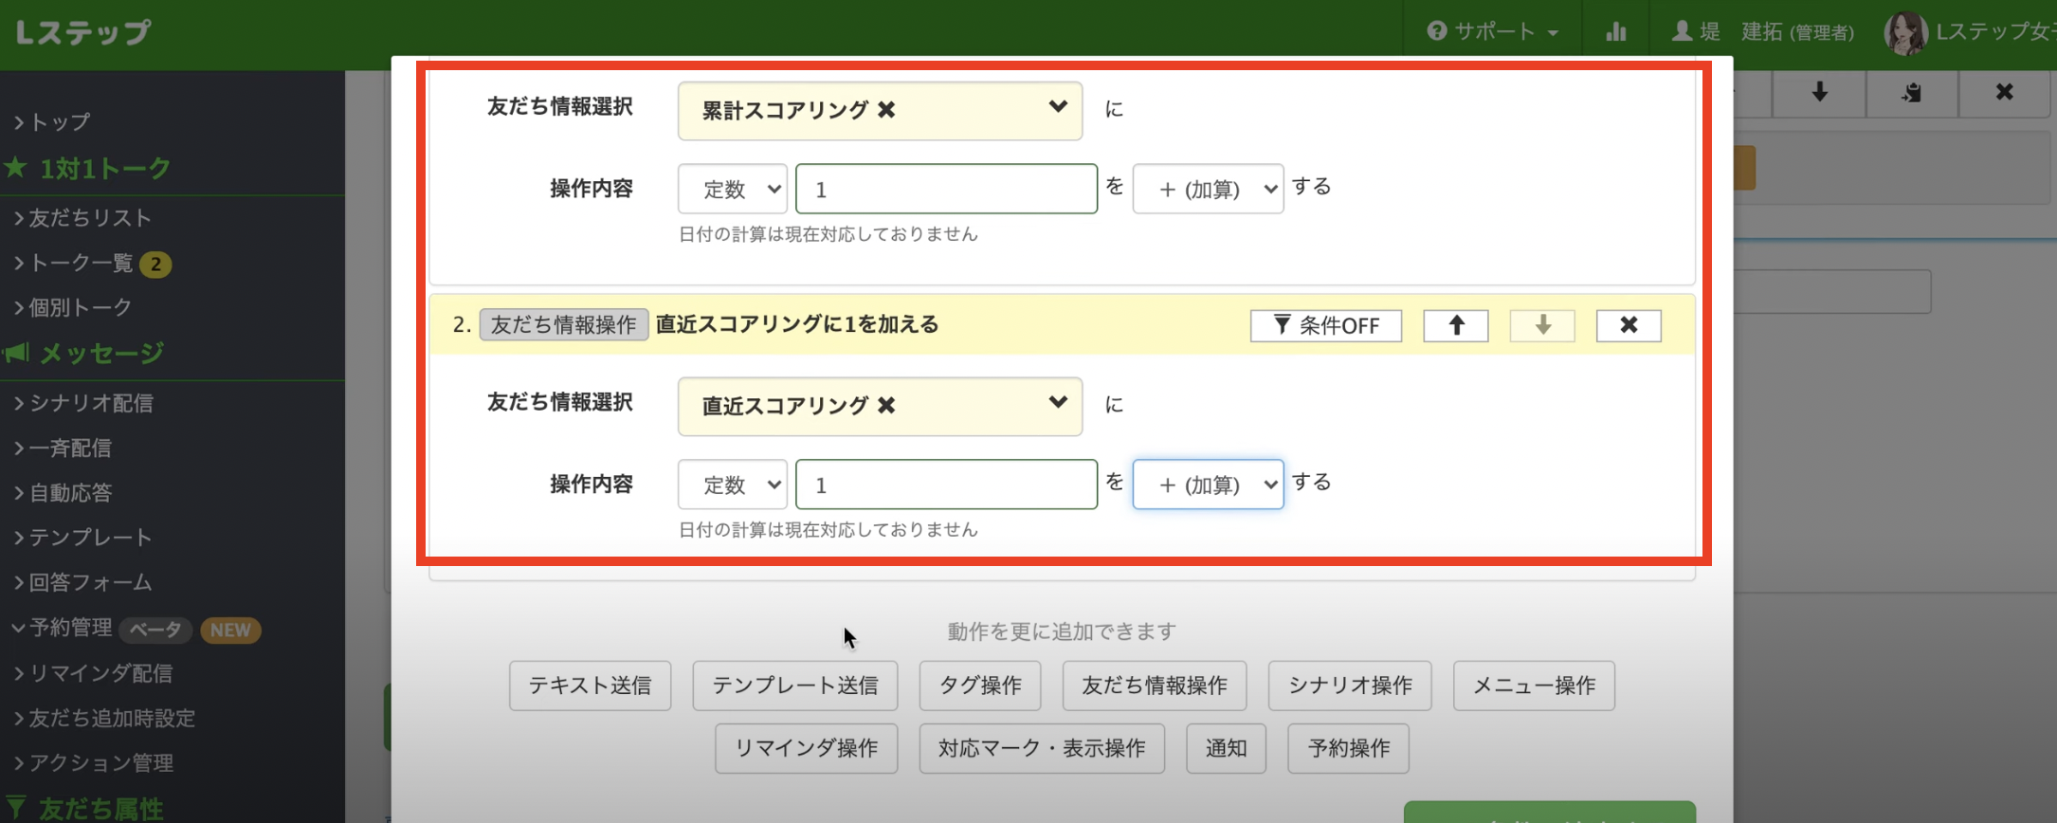Screen dimensions: 2057x823
Task: Open the 堤 建拓 (管理者) user account
Action: [1762, 31]
